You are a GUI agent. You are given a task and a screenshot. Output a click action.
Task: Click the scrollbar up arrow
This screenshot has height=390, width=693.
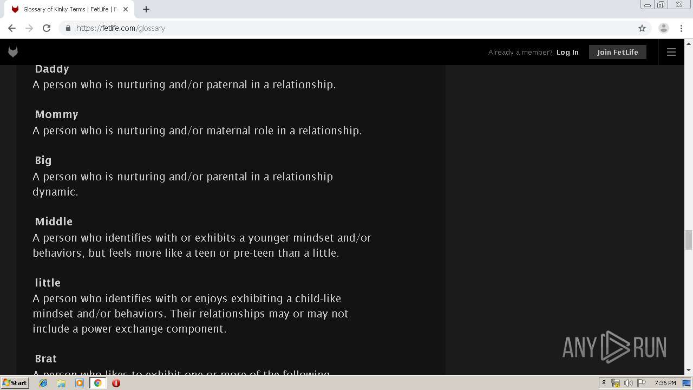[689, 43]
